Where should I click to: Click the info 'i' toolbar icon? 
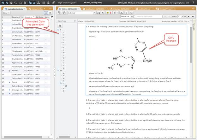coord(126,13)
